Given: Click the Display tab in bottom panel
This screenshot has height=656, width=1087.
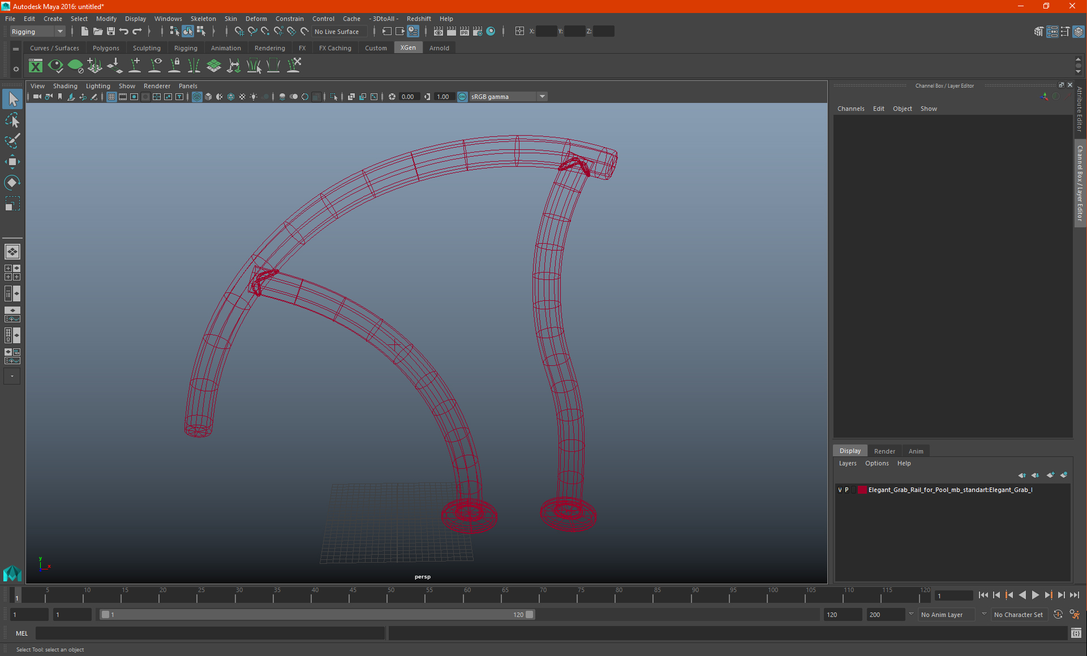Looking at the screenshot, I should coord(850,450).
